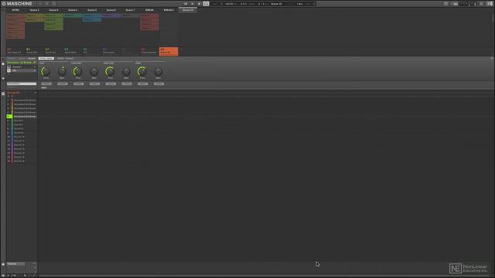Open the second parameter page tab
This screenshot has width=495, height=278.
point(65,59)
